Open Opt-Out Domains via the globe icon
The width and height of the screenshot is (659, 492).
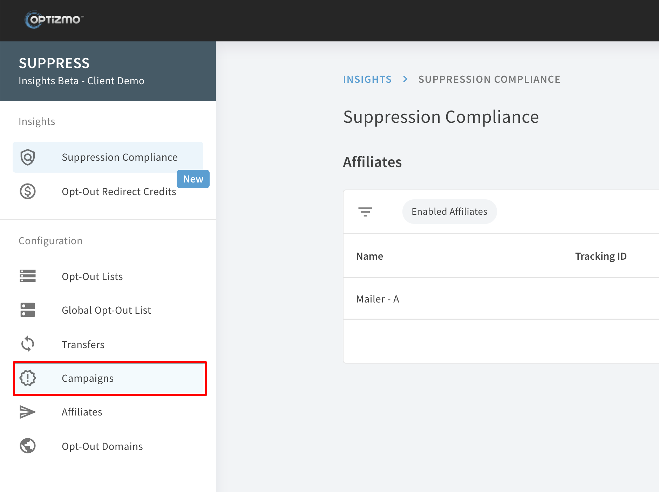click(27, 446)
